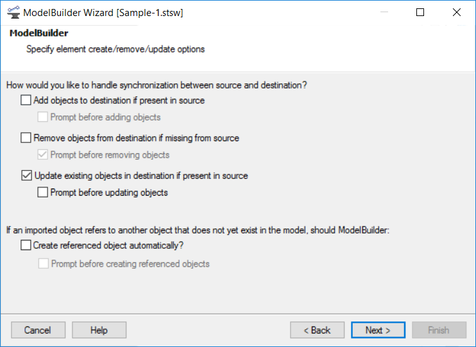The image size is (476, 347).
Task: Enable Add objects to destination if present
Action: (26, 100)
